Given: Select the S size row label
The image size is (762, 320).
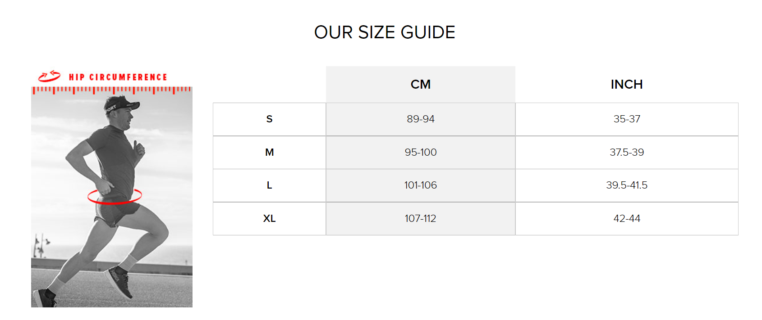Looking at the screenshot, I should point(269,119).
